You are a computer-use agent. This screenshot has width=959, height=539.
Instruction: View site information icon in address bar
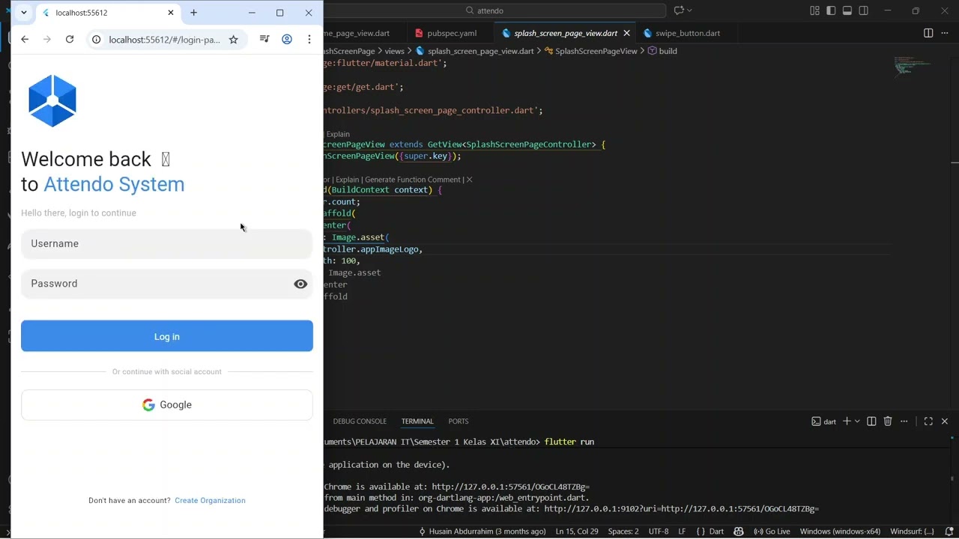96,40
